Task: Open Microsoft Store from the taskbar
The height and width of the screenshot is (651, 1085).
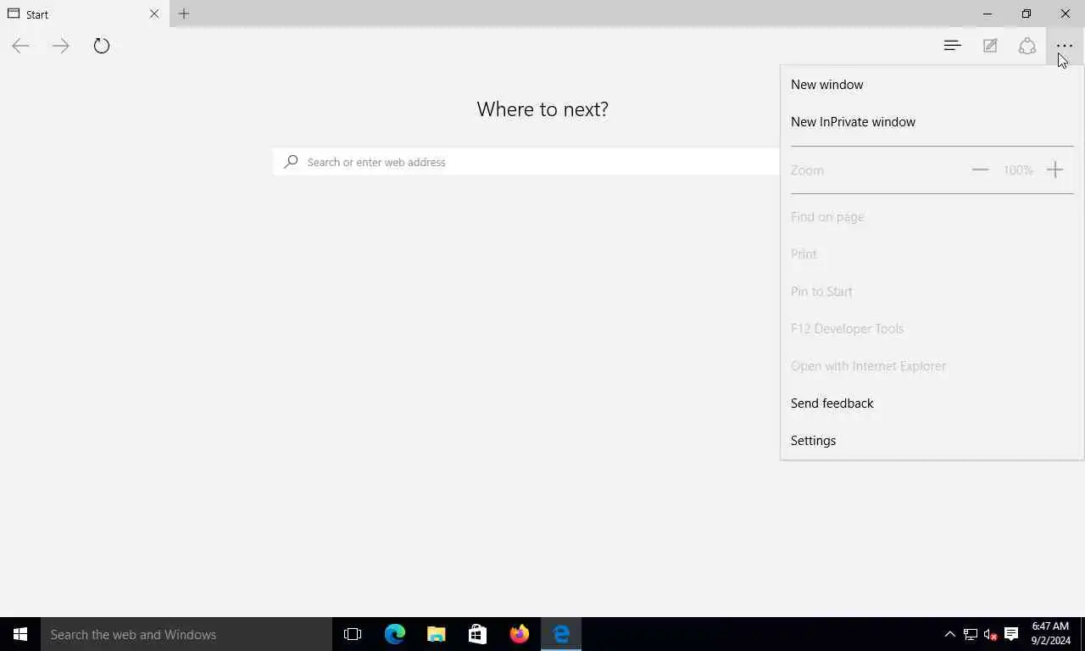Action: click(477, 634)
